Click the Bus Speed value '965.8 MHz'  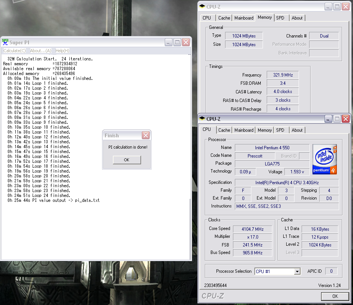tap(252, 253)
